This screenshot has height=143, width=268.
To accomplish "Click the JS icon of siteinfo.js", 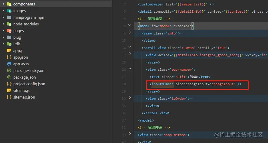I will tap(9, 91).
